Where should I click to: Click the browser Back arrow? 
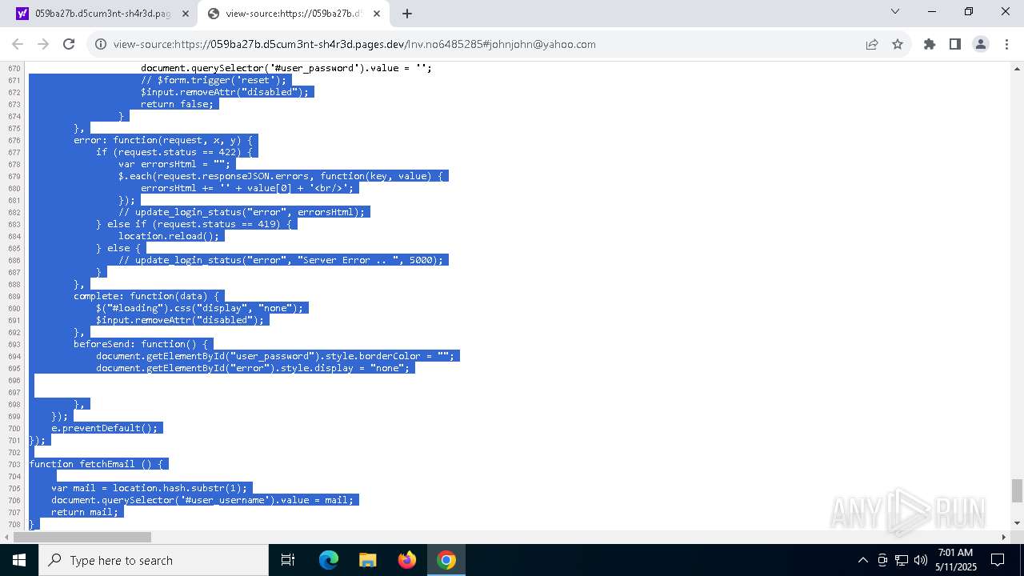(x=18, y=44)
